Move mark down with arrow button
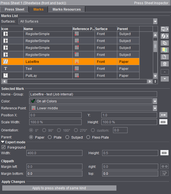The image size is (171, 194). (x=165, y=79)
